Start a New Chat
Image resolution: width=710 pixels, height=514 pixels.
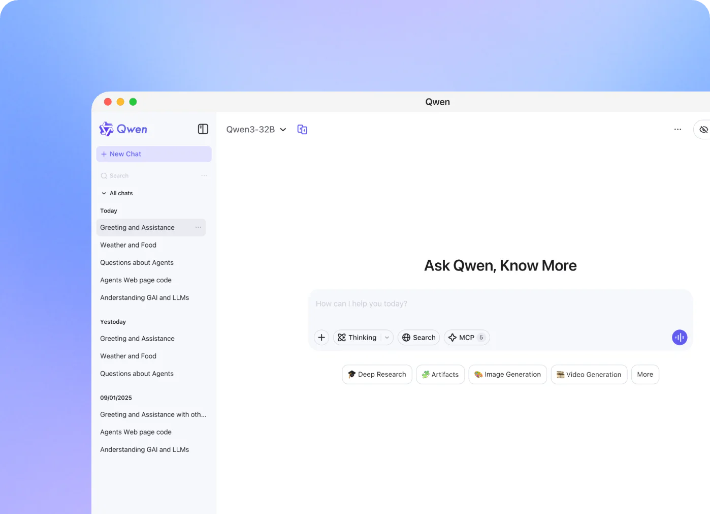[154, 154]
